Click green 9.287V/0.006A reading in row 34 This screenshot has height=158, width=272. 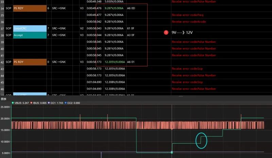(114, 8)
